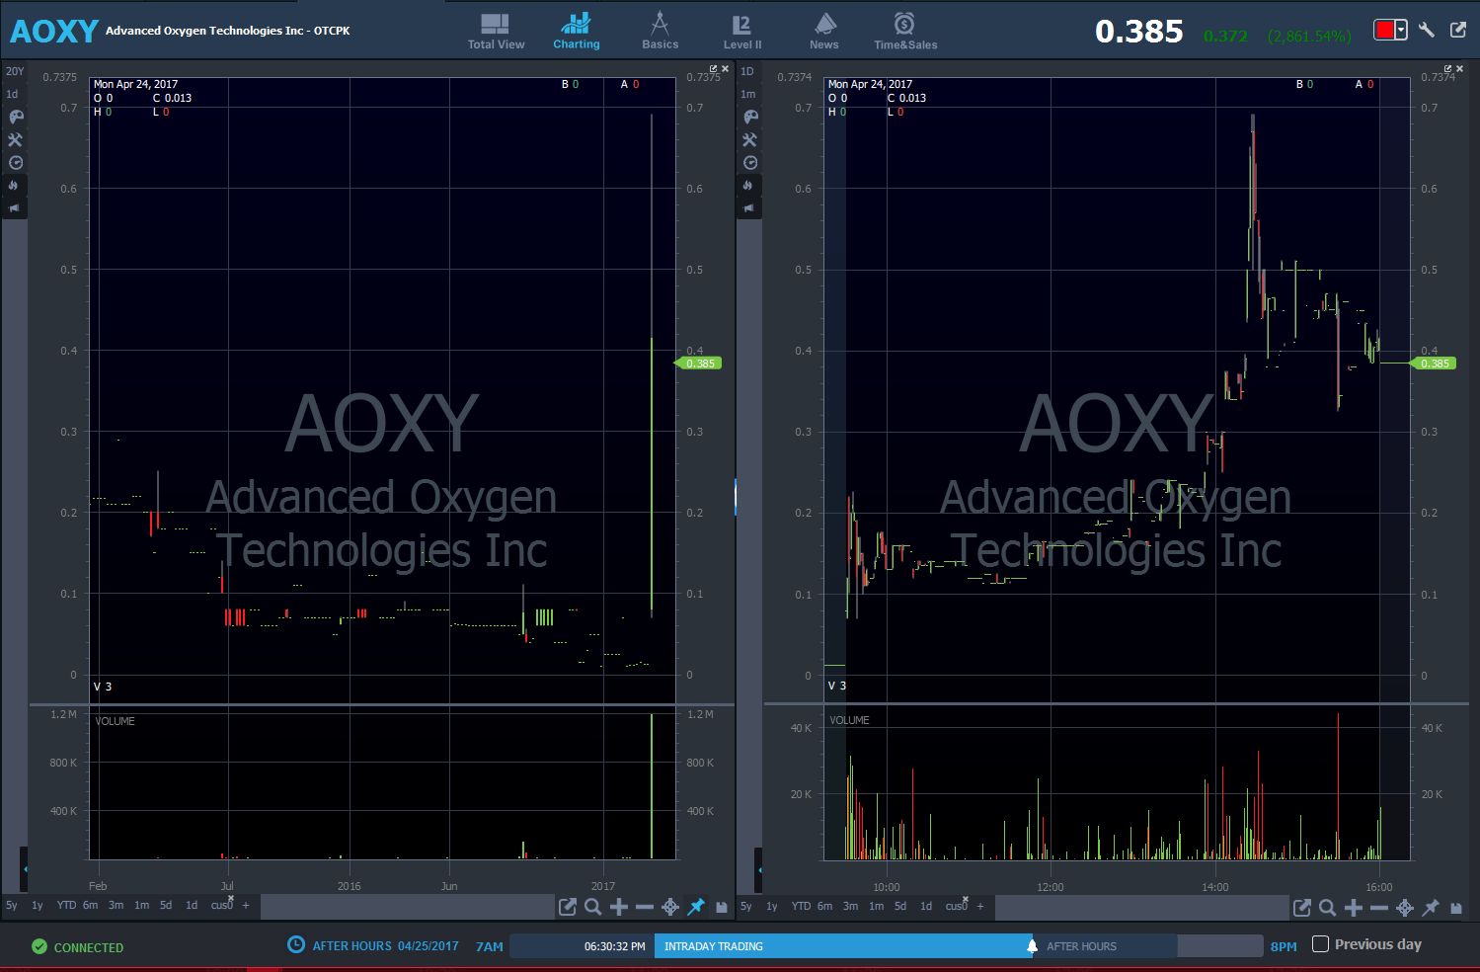Select 6m range on left chart
Screen dimensions: 1480x972
pyautogui.click(x=90, y=905)
